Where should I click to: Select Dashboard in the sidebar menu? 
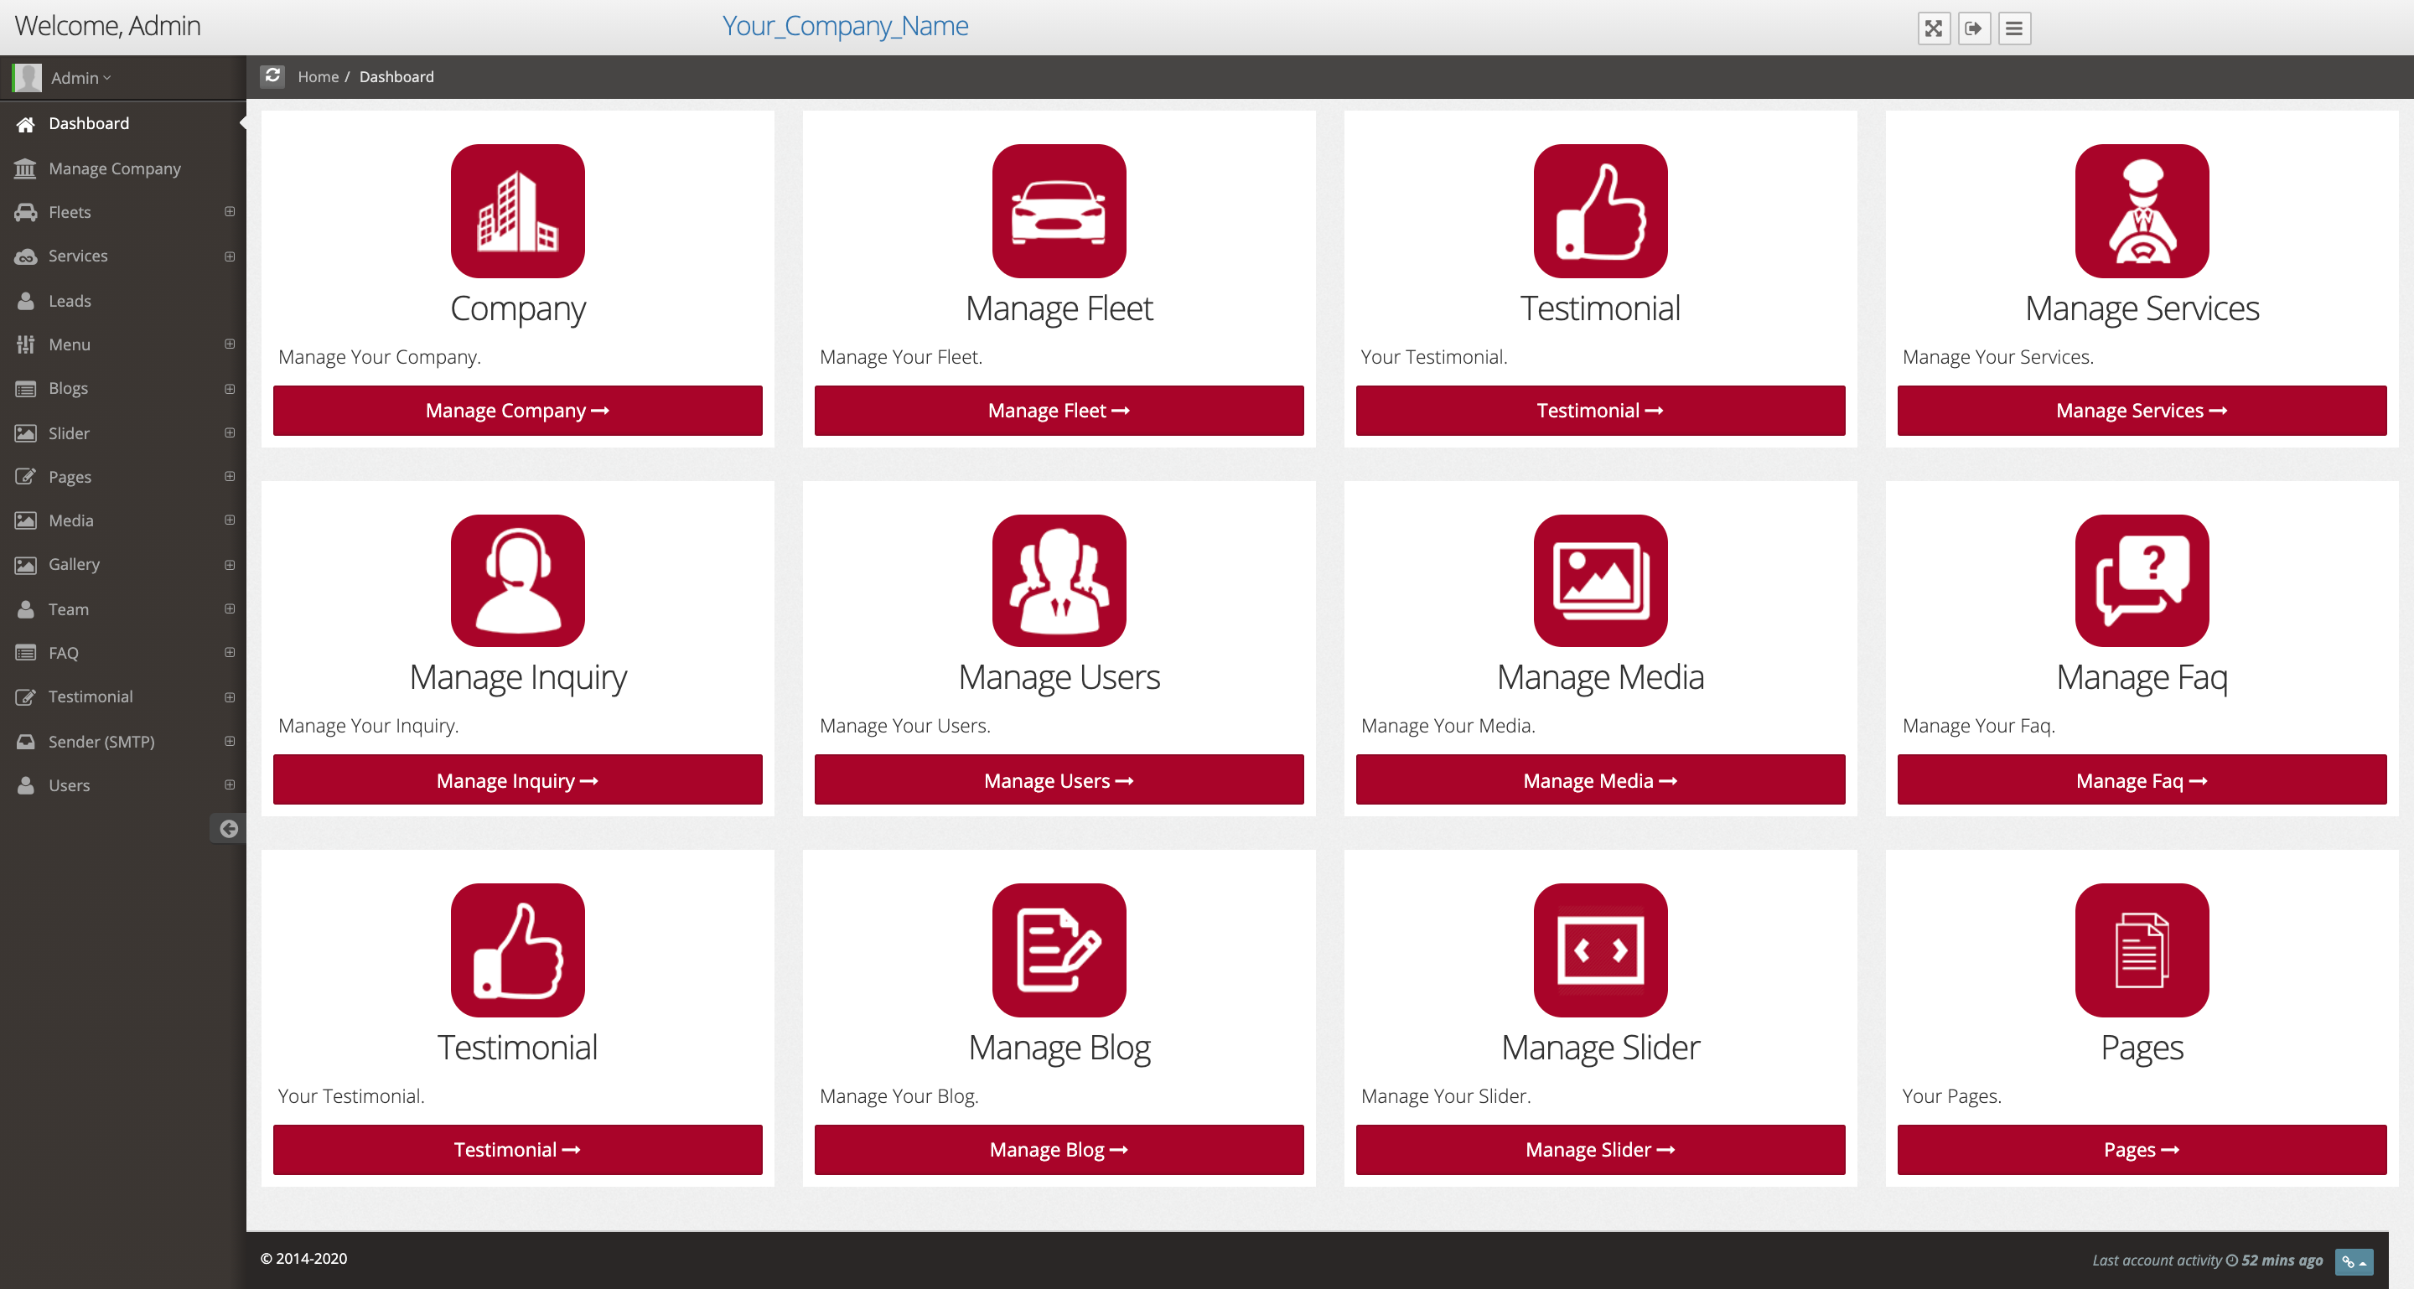pos(89,122)
